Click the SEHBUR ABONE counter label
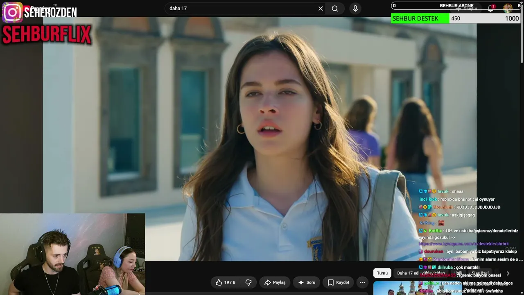This screenshot has height=295, width=524. coord(456,6)
